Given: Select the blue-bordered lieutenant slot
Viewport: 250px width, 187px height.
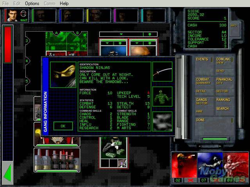Looking at the screenshot, I should point(71,15).
